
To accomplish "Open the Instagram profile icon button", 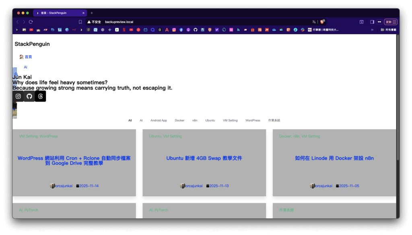I will click(18, 96).
